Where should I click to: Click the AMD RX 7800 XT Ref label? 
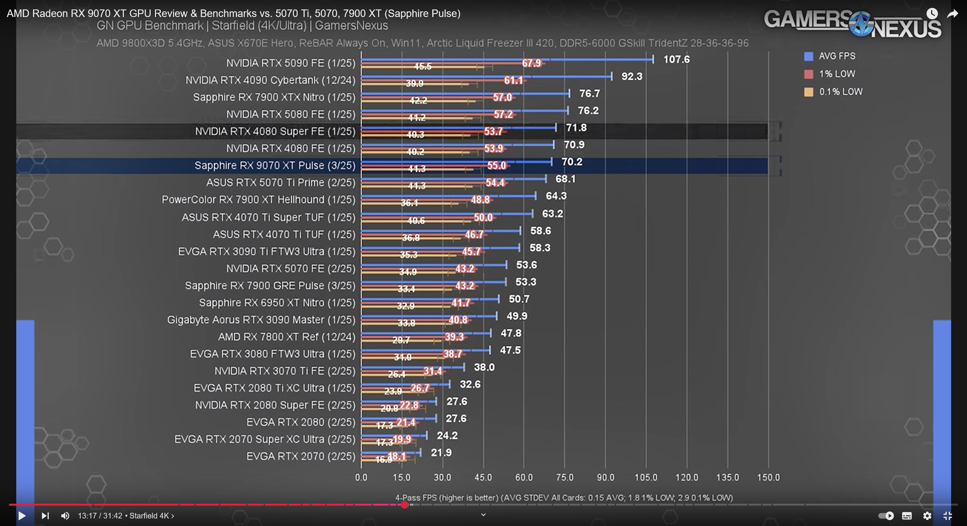pos(287,337)
